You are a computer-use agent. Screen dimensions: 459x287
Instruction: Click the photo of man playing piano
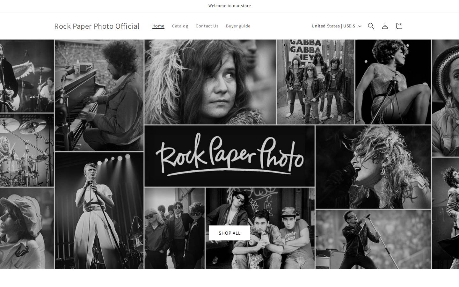(x=99, y=95)
